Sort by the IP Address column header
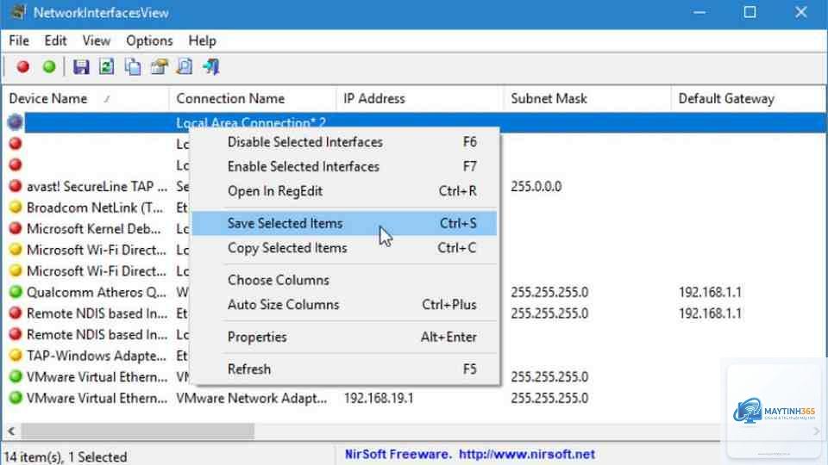 coord(420,98)
